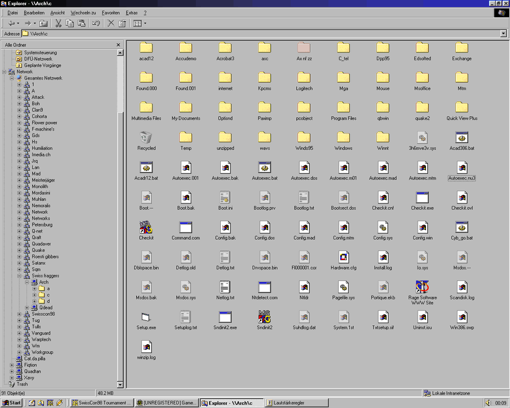Select the Command.com file icon
The height and width of the screenshot is (408, 510).
pos(186,227)
